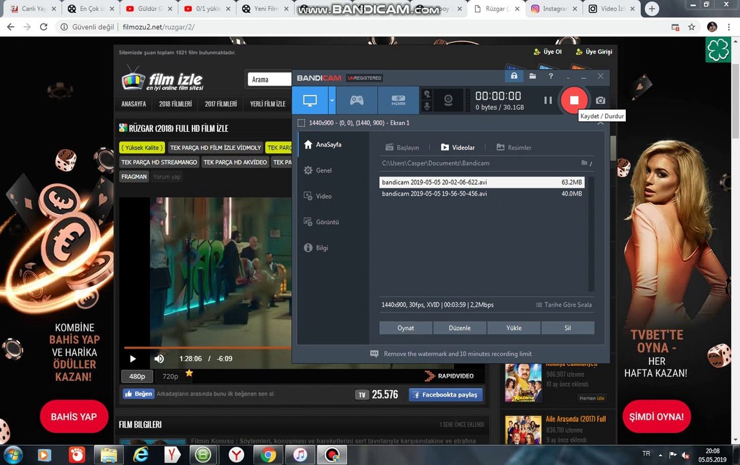Image resolution: width=740 pixels, height=465 pixels.
Task: Switch to Instagram browser tab
Action: [553, 8]
